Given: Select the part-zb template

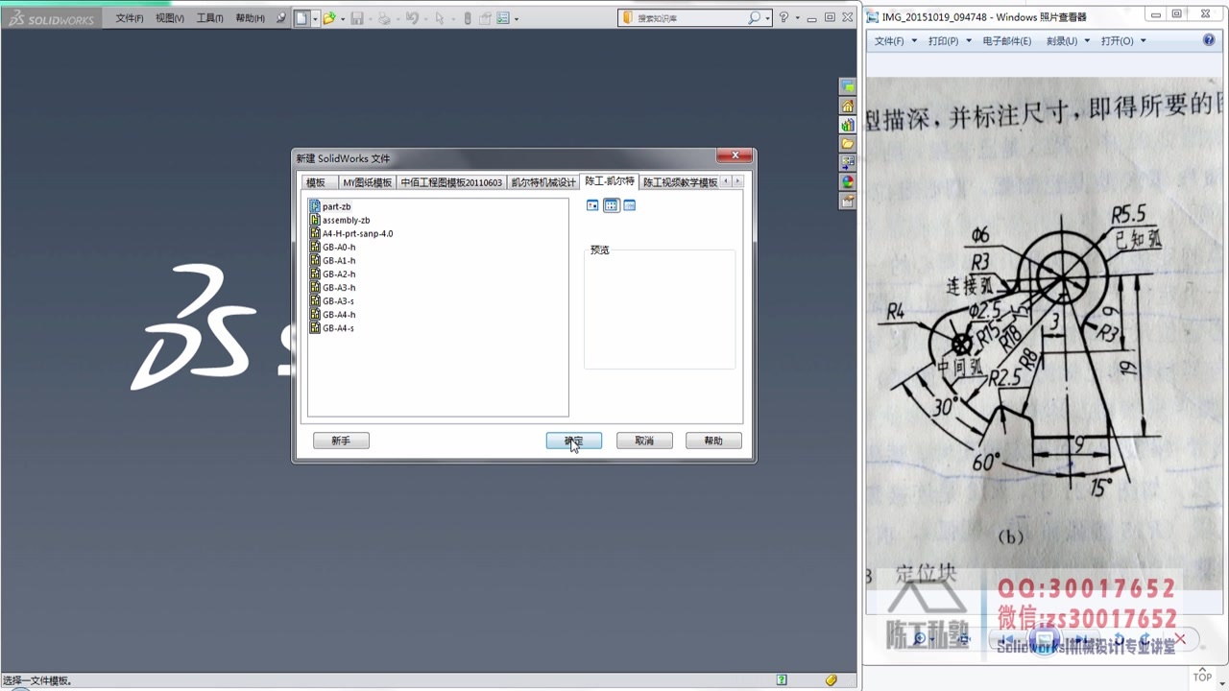Looking at the screenshot, I should click(330, 206).
